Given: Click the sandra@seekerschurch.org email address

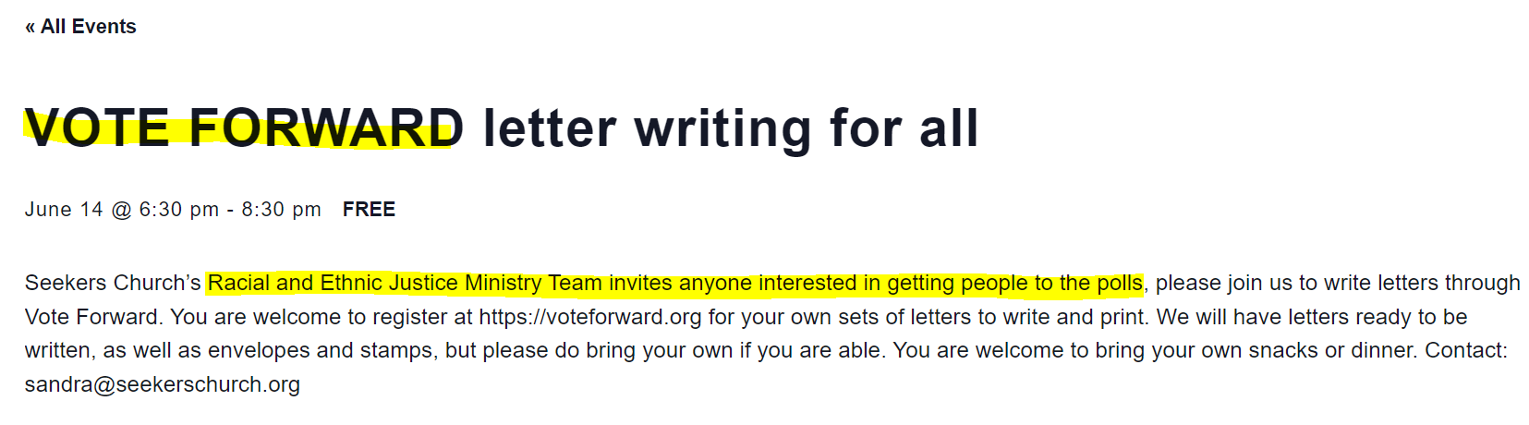Looking at the screenshot, I should (x=163, y=384).
